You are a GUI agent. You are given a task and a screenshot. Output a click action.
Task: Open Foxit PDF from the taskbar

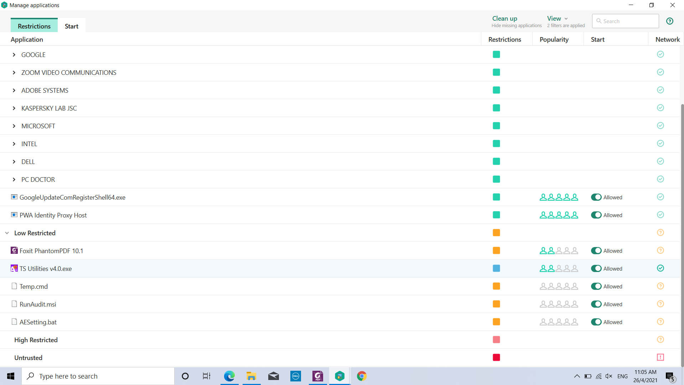tap(317, 376)
